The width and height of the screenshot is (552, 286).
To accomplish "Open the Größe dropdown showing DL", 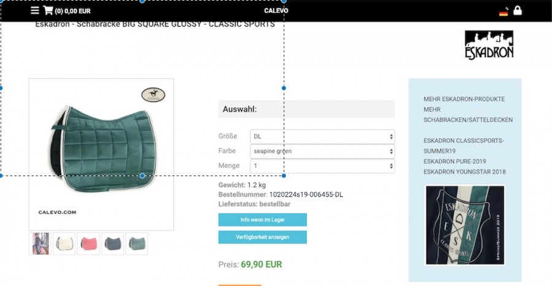I will coord(323,137).
